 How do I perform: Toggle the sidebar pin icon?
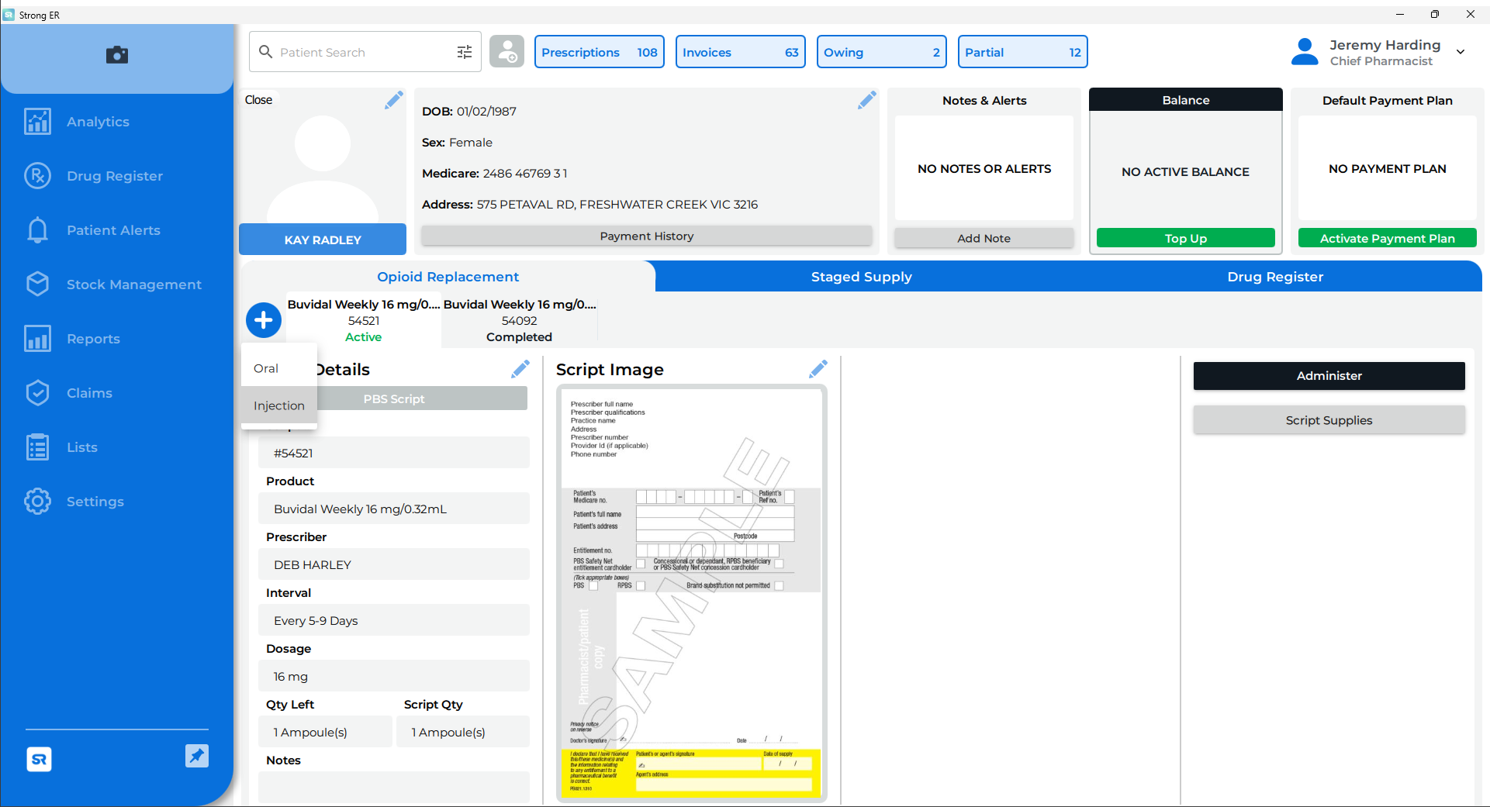(x=197, y=756)
